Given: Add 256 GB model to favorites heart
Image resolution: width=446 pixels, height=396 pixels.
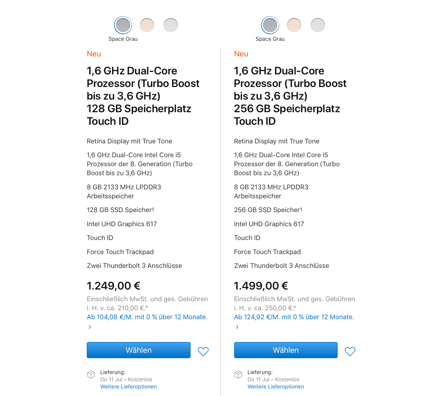Looking at the screenshot, I should point(350,351).
